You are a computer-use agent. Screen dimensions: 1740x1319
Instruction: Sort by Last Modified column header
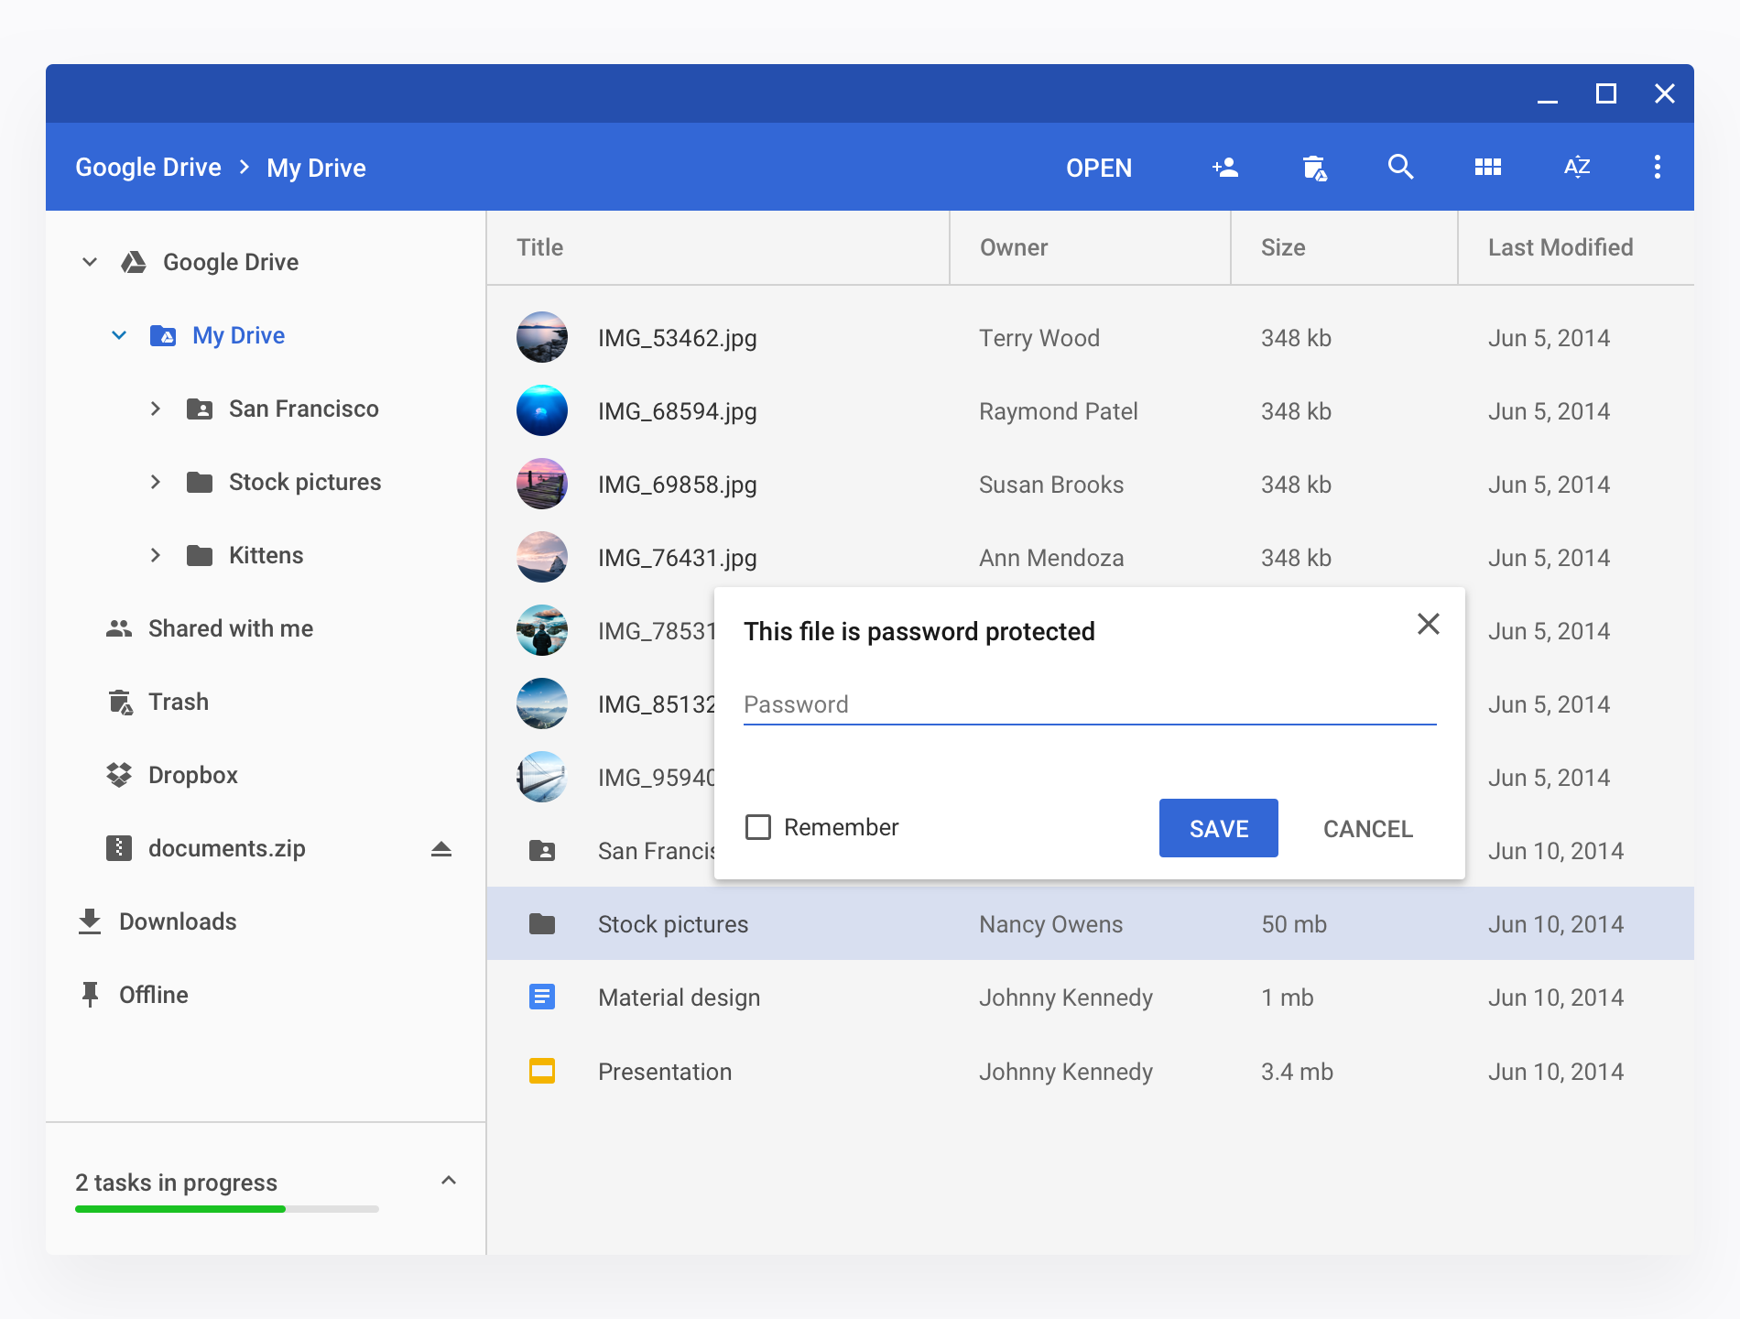click(1561, 247)
